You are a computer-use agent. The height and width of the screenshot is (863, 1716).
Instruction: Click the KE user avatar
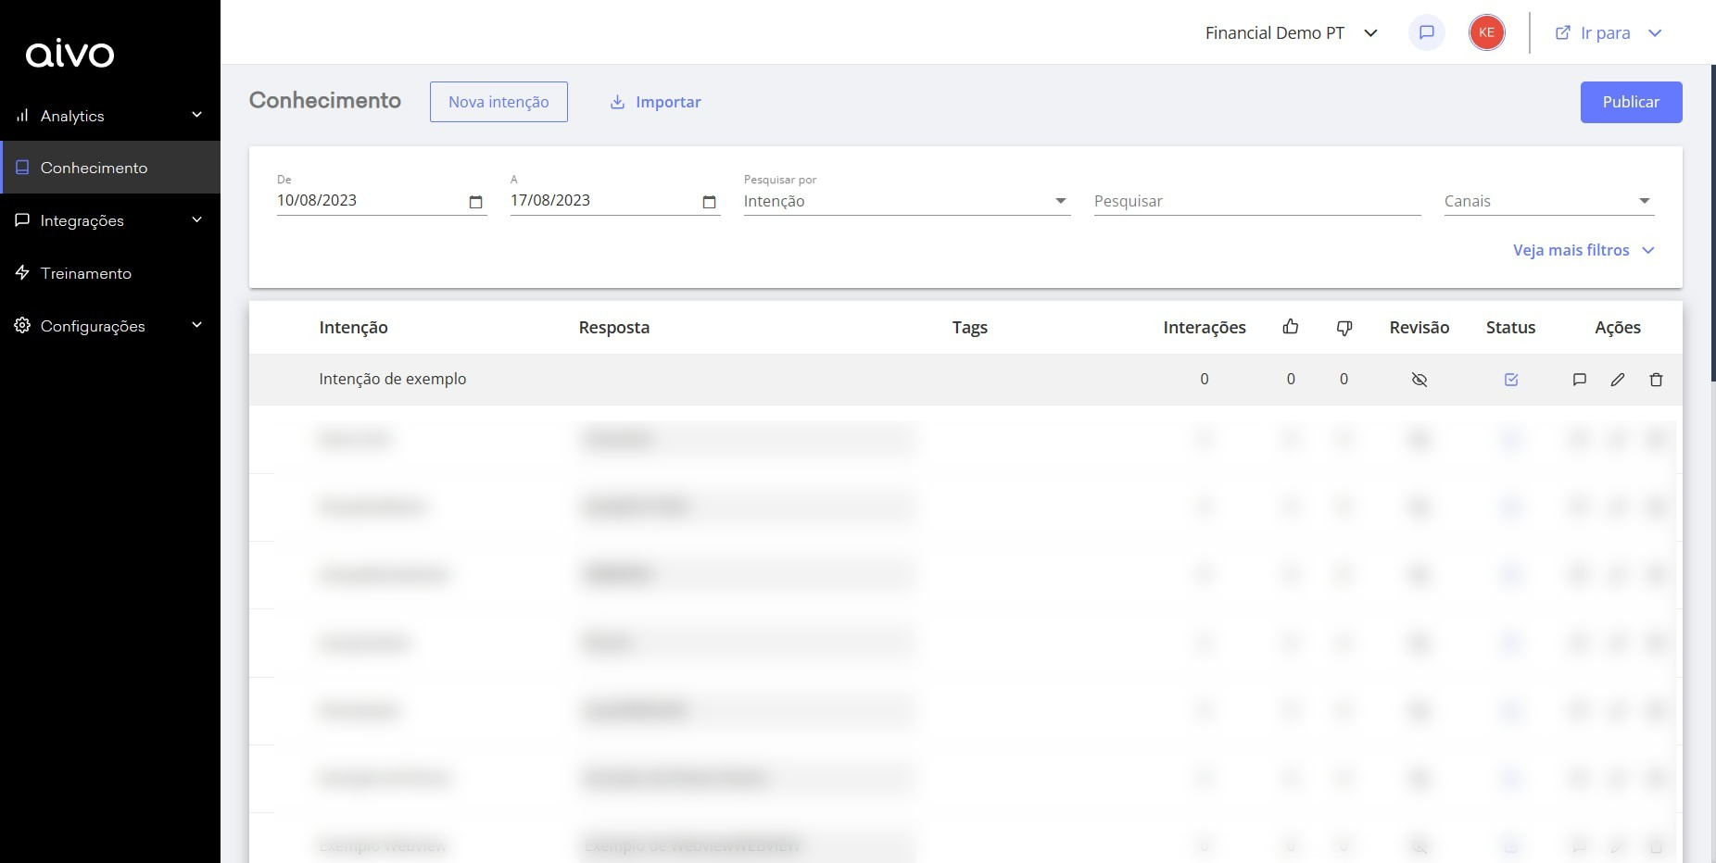pos(1486,33)
